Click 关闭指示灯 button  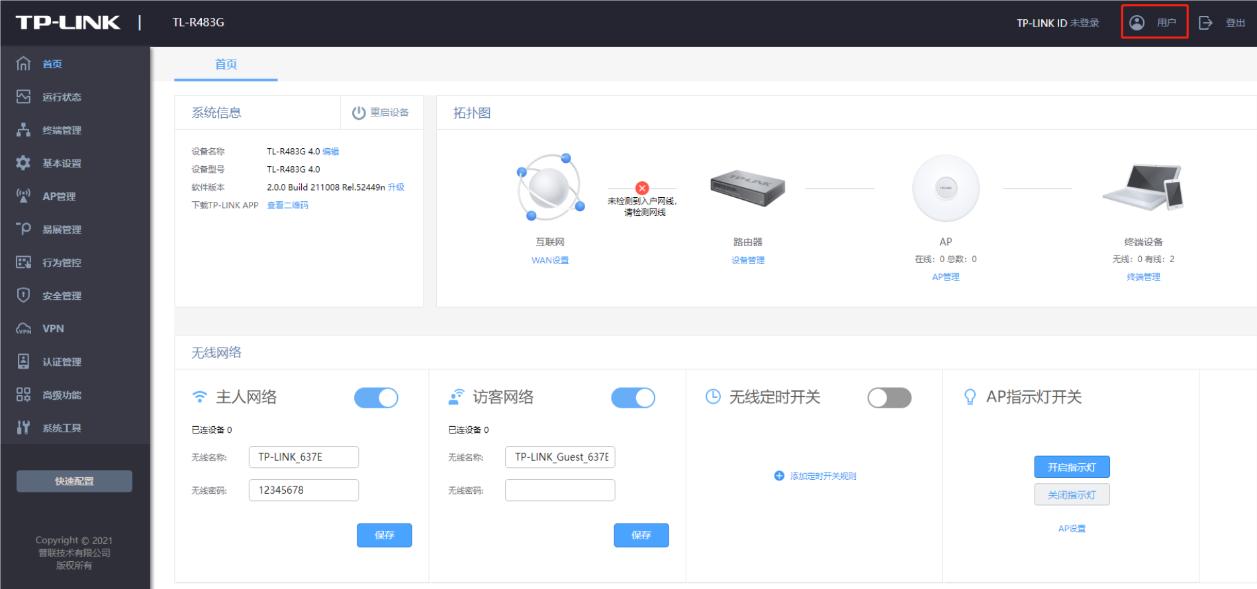click(x=1072, y=494)
